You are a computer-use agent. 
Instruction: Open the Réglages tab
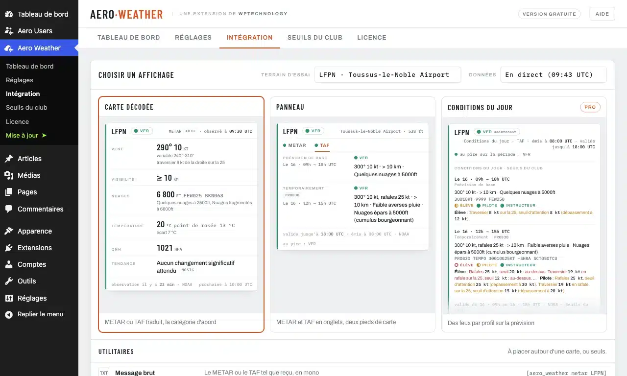[193, 37]
